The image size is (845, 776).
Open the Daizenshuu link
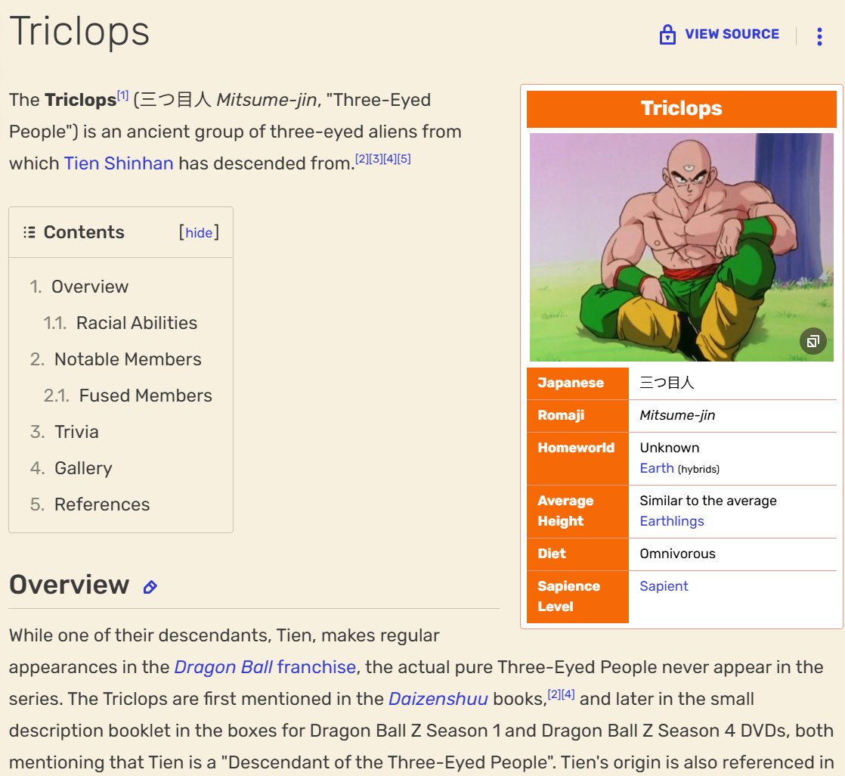pos(438,699)
